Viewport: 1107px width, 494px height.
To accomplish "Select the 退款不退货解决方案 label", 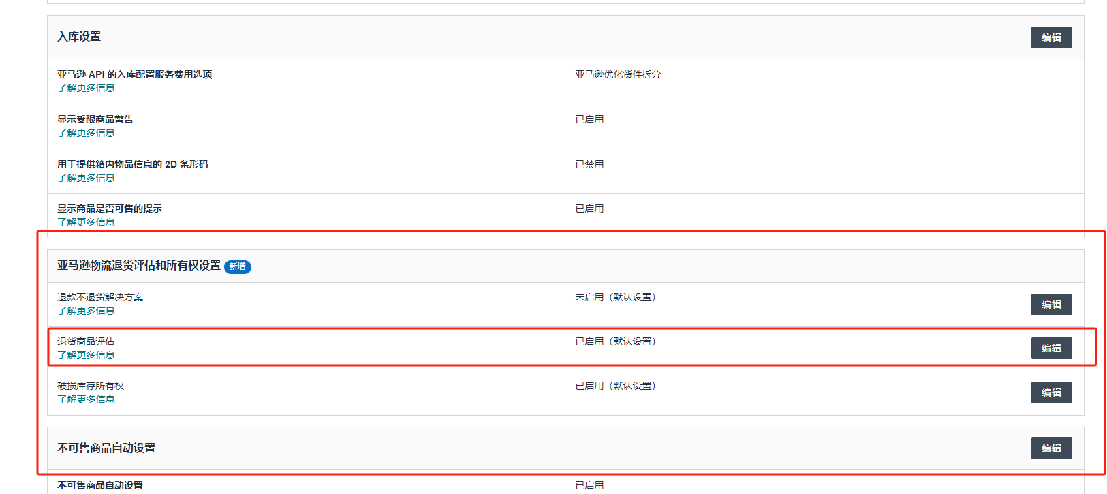I will (x=100, y=297).
